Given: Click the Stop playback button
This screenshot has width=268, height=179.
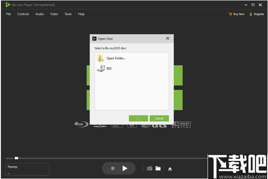Looking at the screenshot, I should click(113, 168).
